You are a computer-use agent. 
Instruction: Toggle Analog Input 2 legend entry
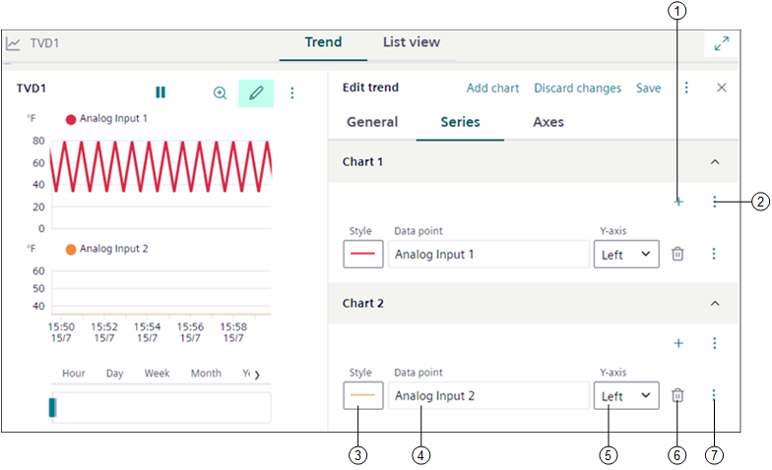click(106, 249)
